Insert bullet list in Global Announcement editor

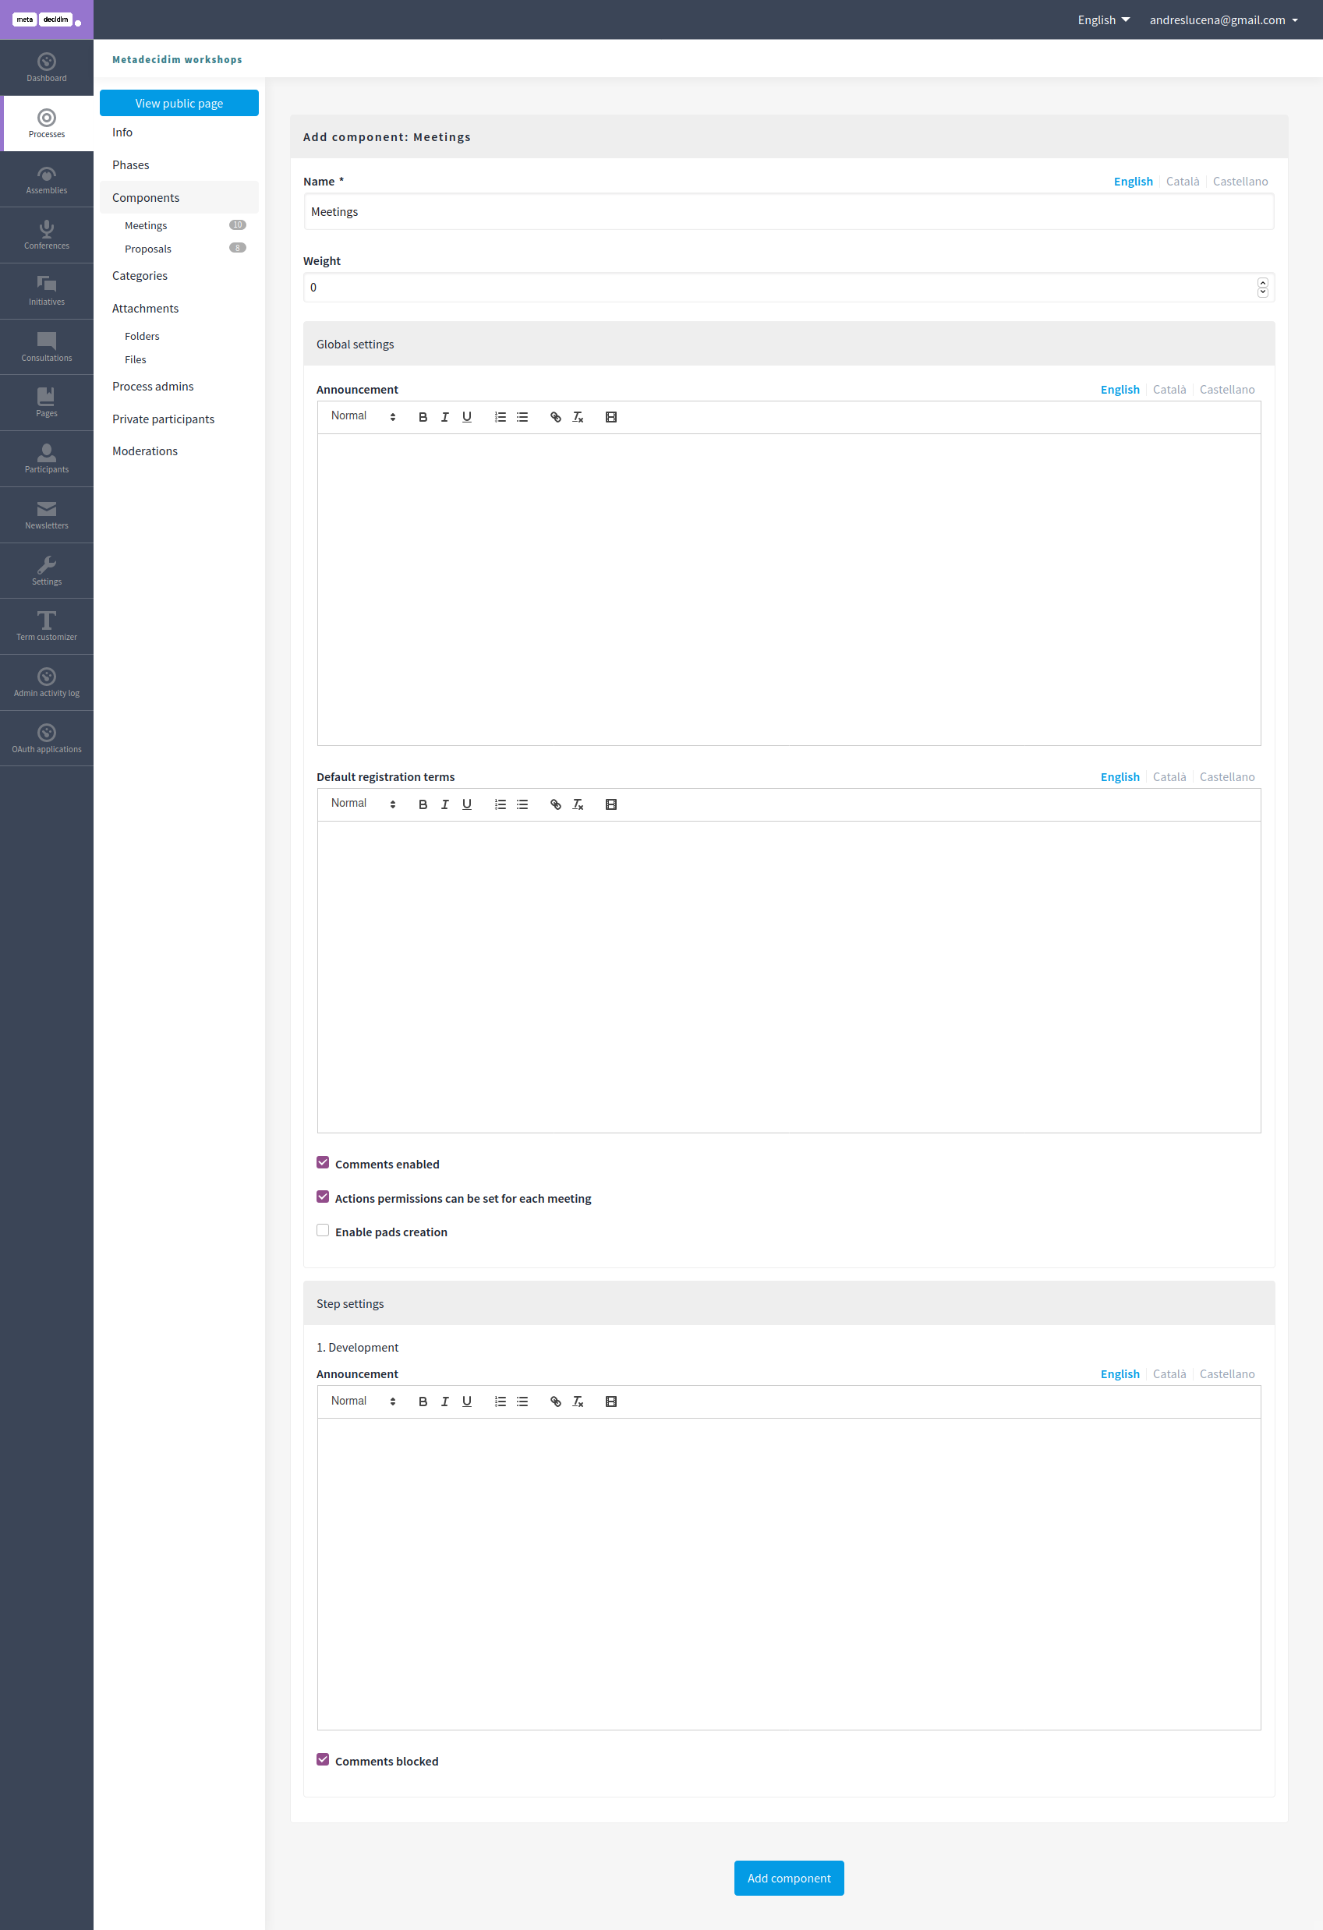(x=522, y=417)
